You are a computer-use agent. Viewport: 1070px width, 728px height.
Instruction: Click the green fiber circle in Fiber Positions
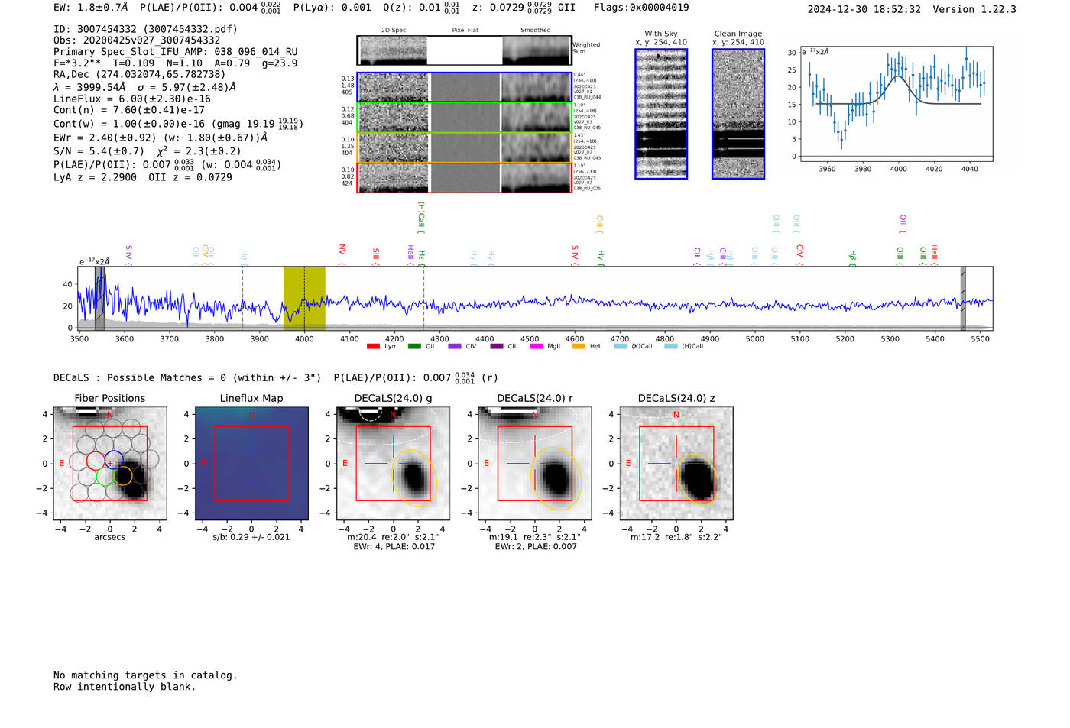coord(105,476)
